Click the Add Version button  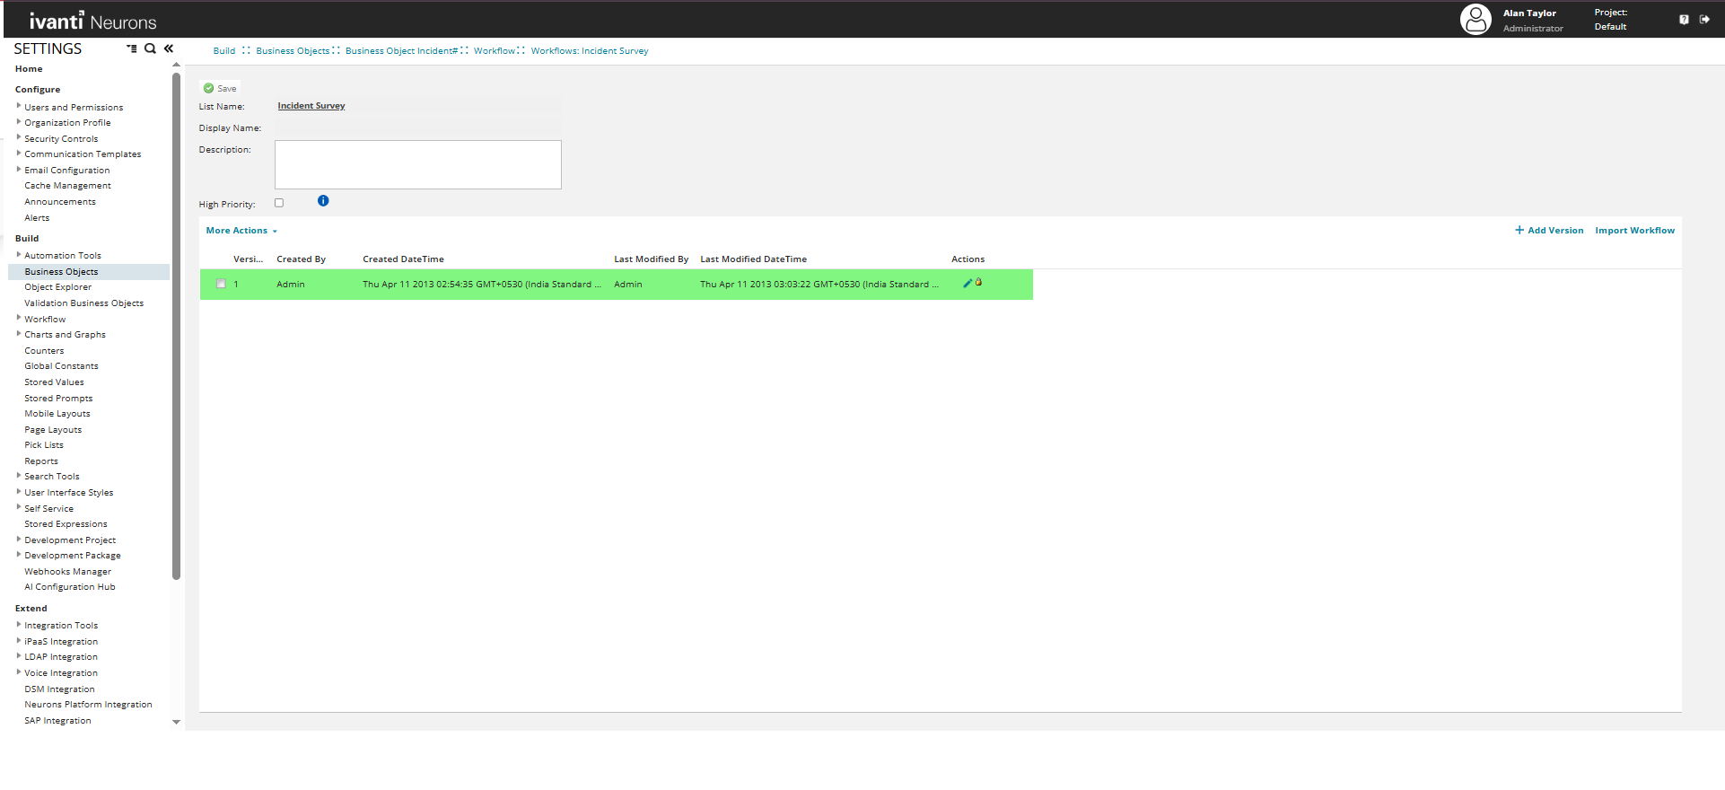[1549, 231]
